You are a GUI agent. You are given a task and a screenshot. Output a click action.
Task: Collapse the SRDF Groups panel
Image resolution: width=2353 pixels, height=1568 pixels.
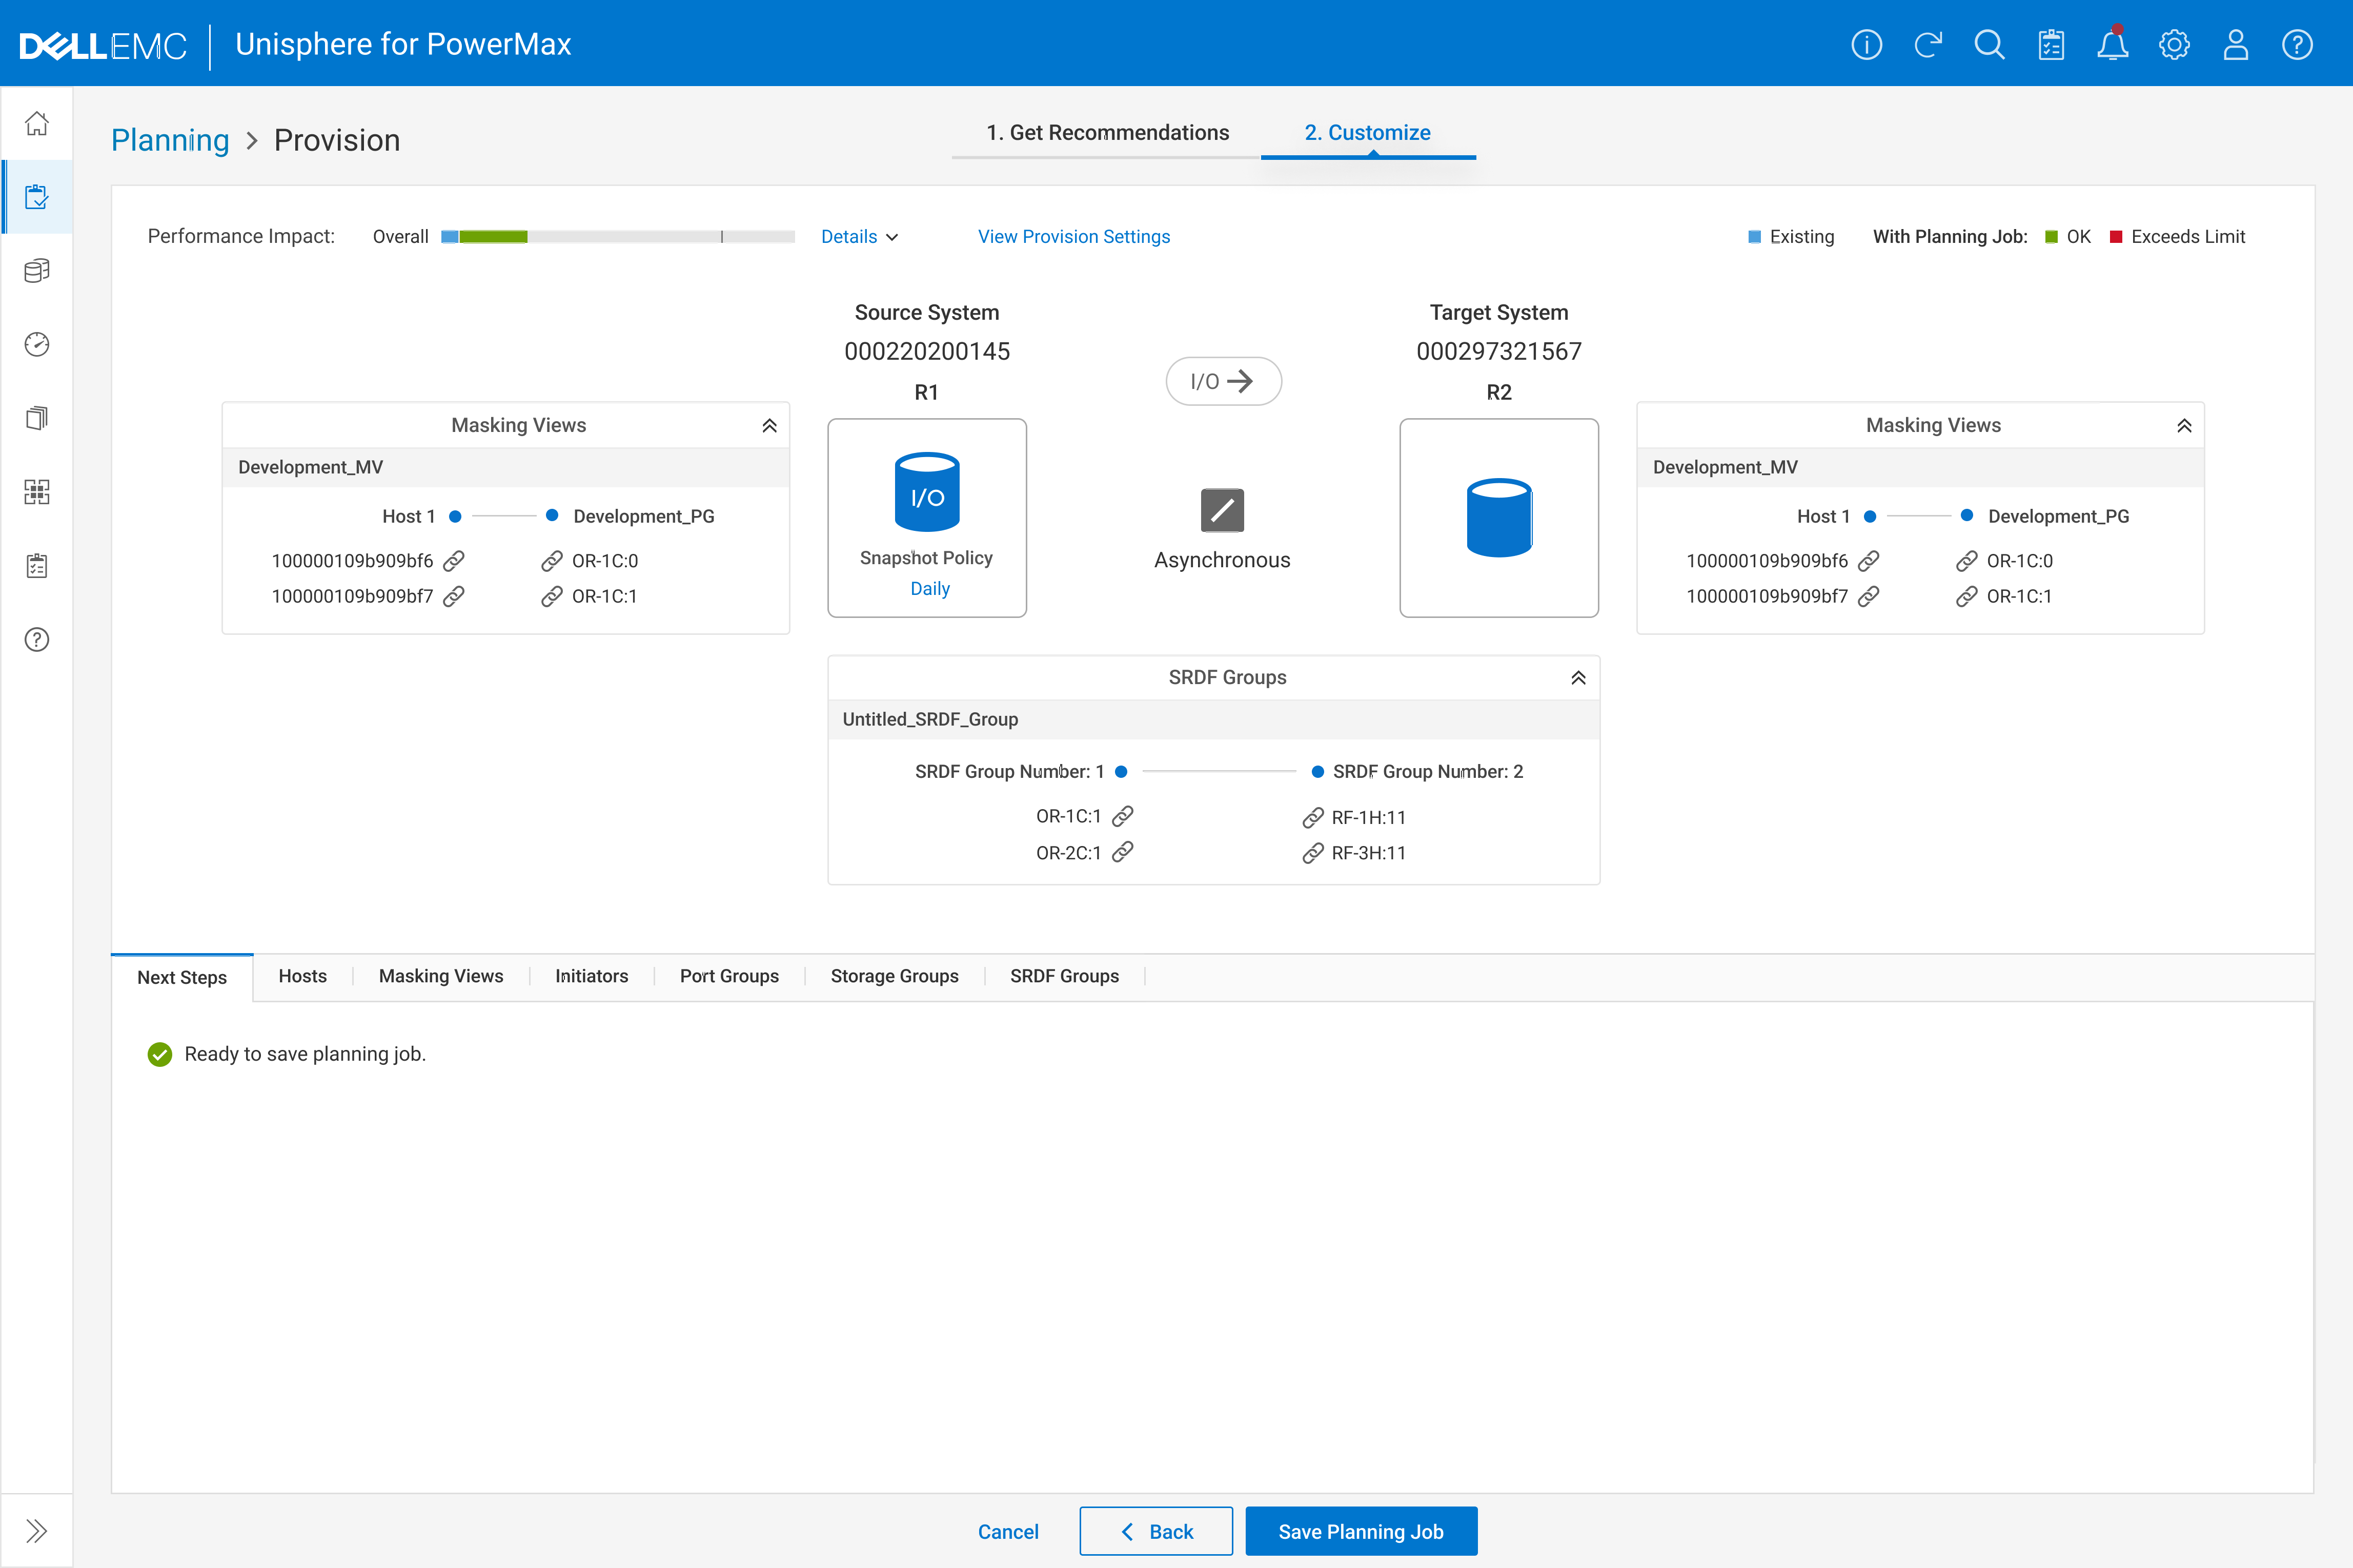(1578, 678)
